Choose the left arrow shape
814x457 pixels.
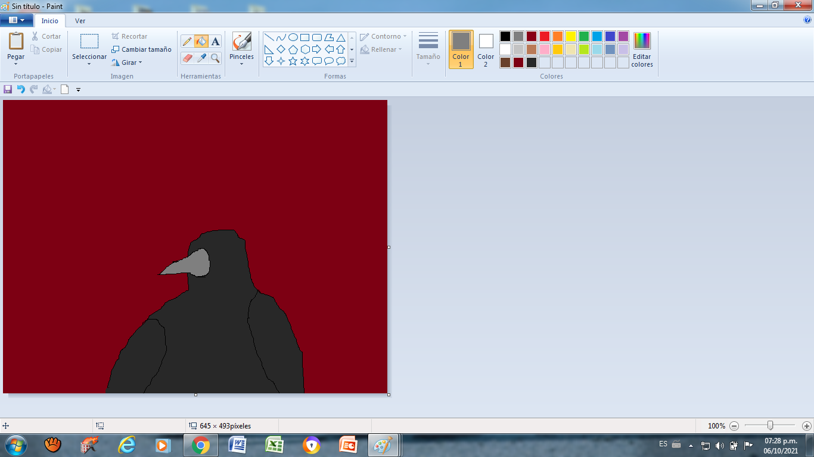[x=328, y=49]
